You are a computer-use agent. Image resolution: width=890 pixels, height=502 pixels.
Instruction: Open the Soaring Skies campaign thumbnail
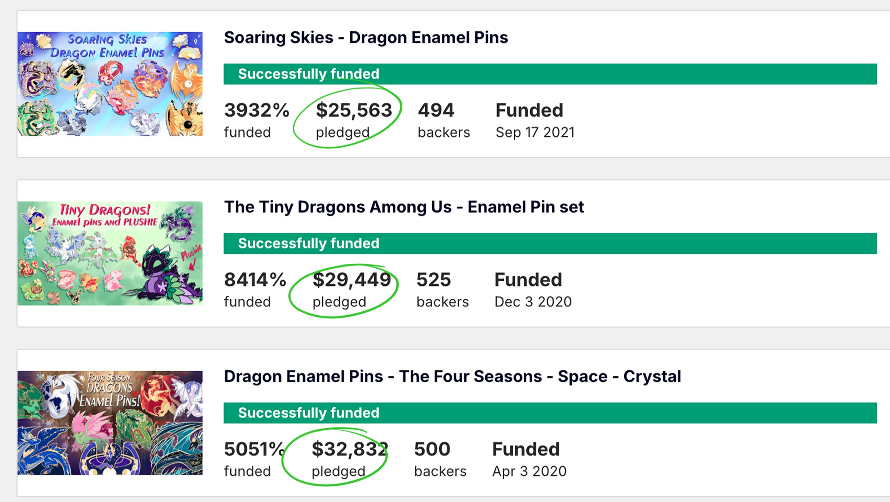[110, 84]
